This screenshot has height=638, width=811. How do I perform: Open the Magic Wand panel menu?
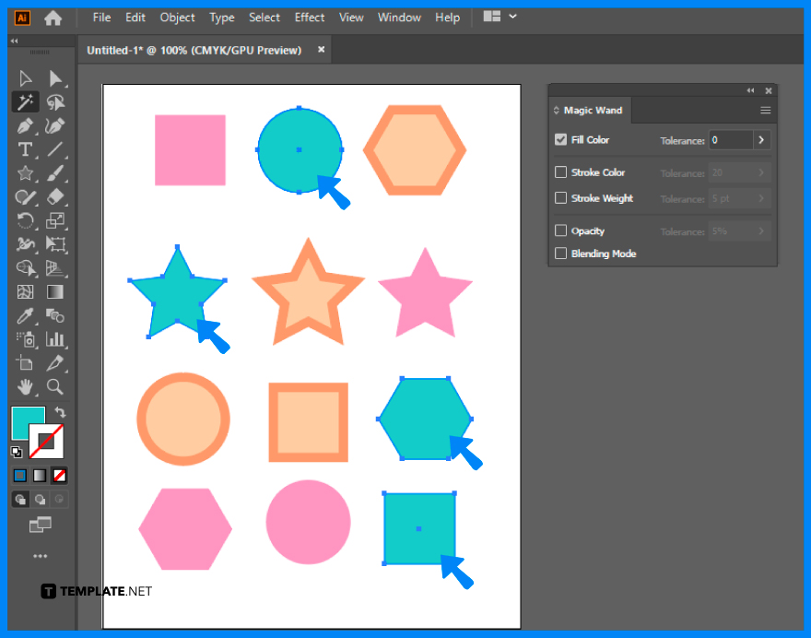click(765, 110)
